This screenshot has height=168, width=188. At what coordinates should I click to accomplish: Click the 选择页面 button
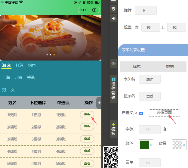[164, 113]
